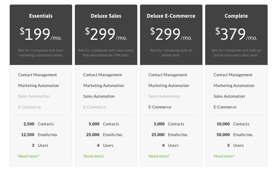
Task: Select the Complete plan header
Action: point(236,16)
